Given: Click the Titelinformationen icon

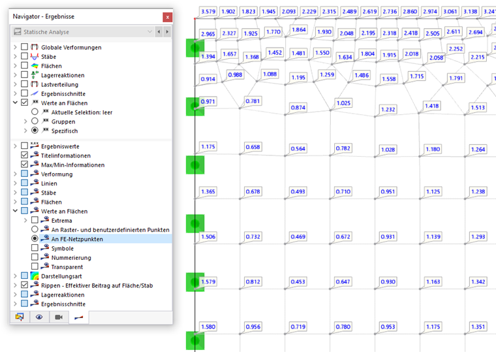Looking at the screenshot, I should pyautogui.click(x=35, y=155).
